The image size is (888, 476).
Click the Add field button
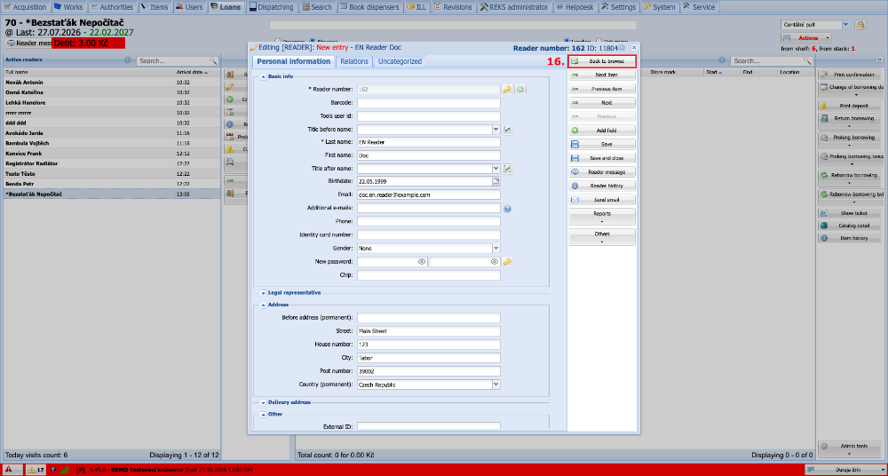(602, 131)
